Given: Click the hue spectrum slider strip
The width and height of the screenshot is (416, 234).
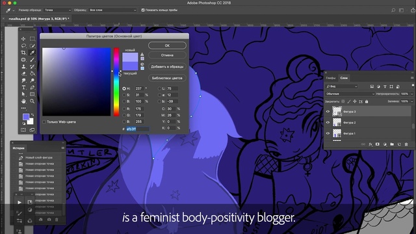Looking at the screenshot, I should [116, 82].
